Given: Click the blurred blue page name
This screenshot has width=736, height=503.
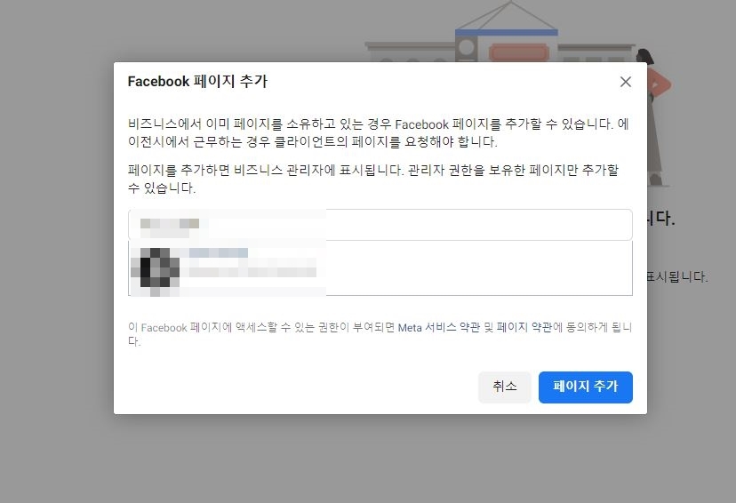Looking at the screenshot, I should pyautogui.click(x=219, y=253).
